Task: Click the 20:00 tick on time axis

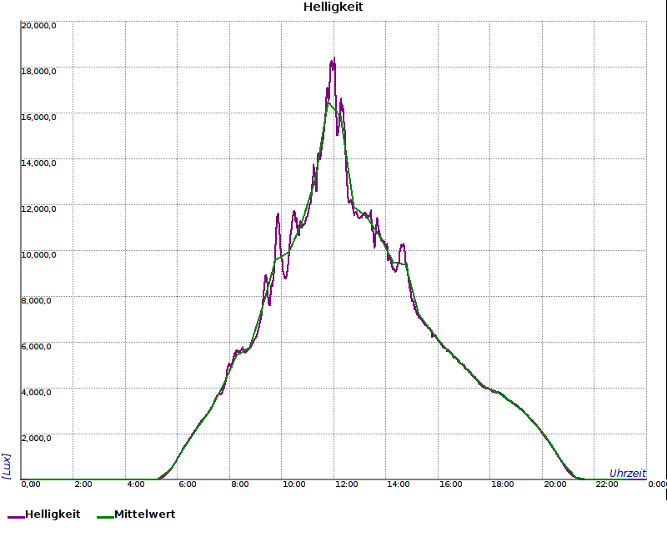Action: click(554, 484)
